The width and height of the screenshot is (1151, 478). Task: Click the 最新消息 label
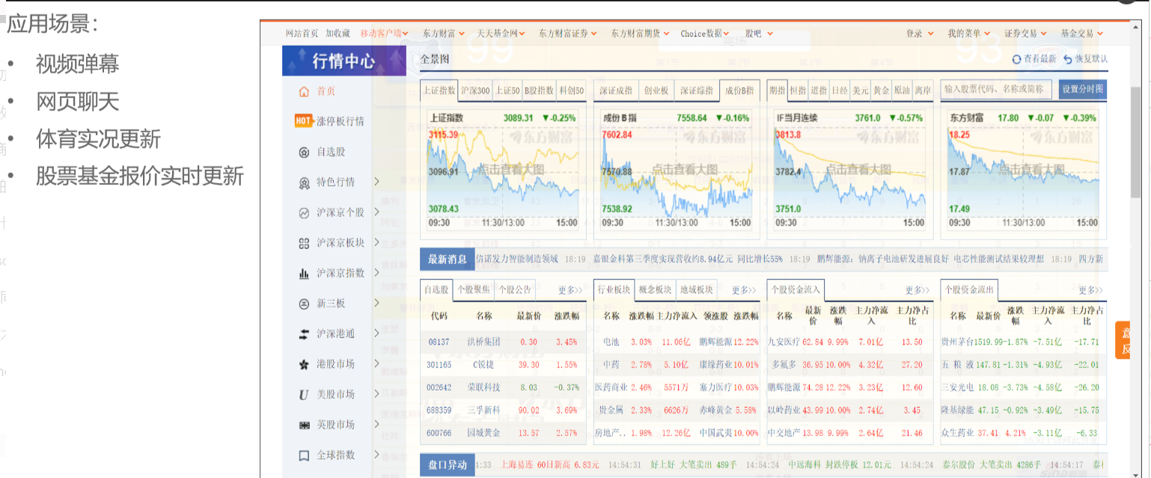(448, 260)
